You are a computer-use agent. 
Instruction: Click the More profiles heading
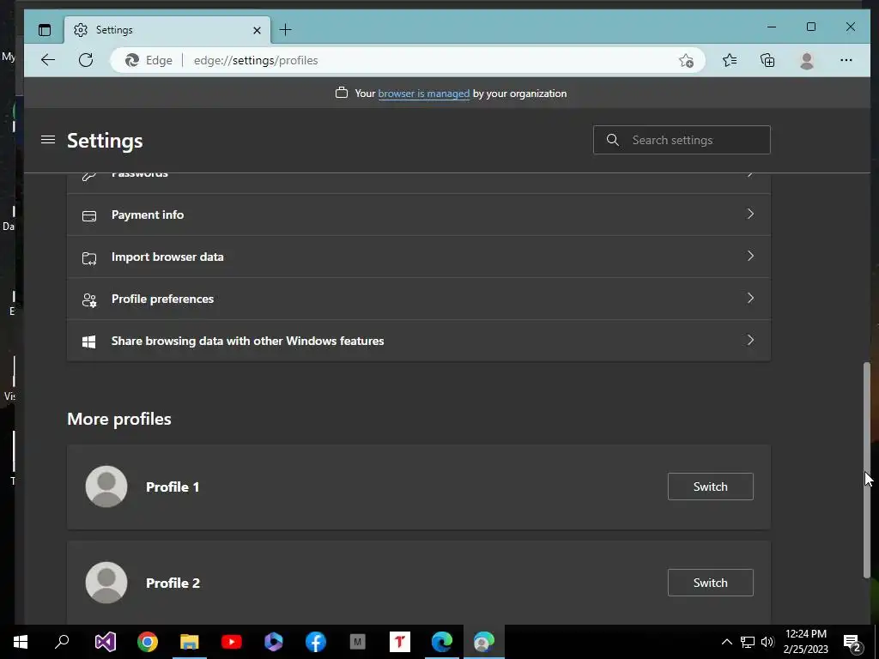[x=119, y=419]
